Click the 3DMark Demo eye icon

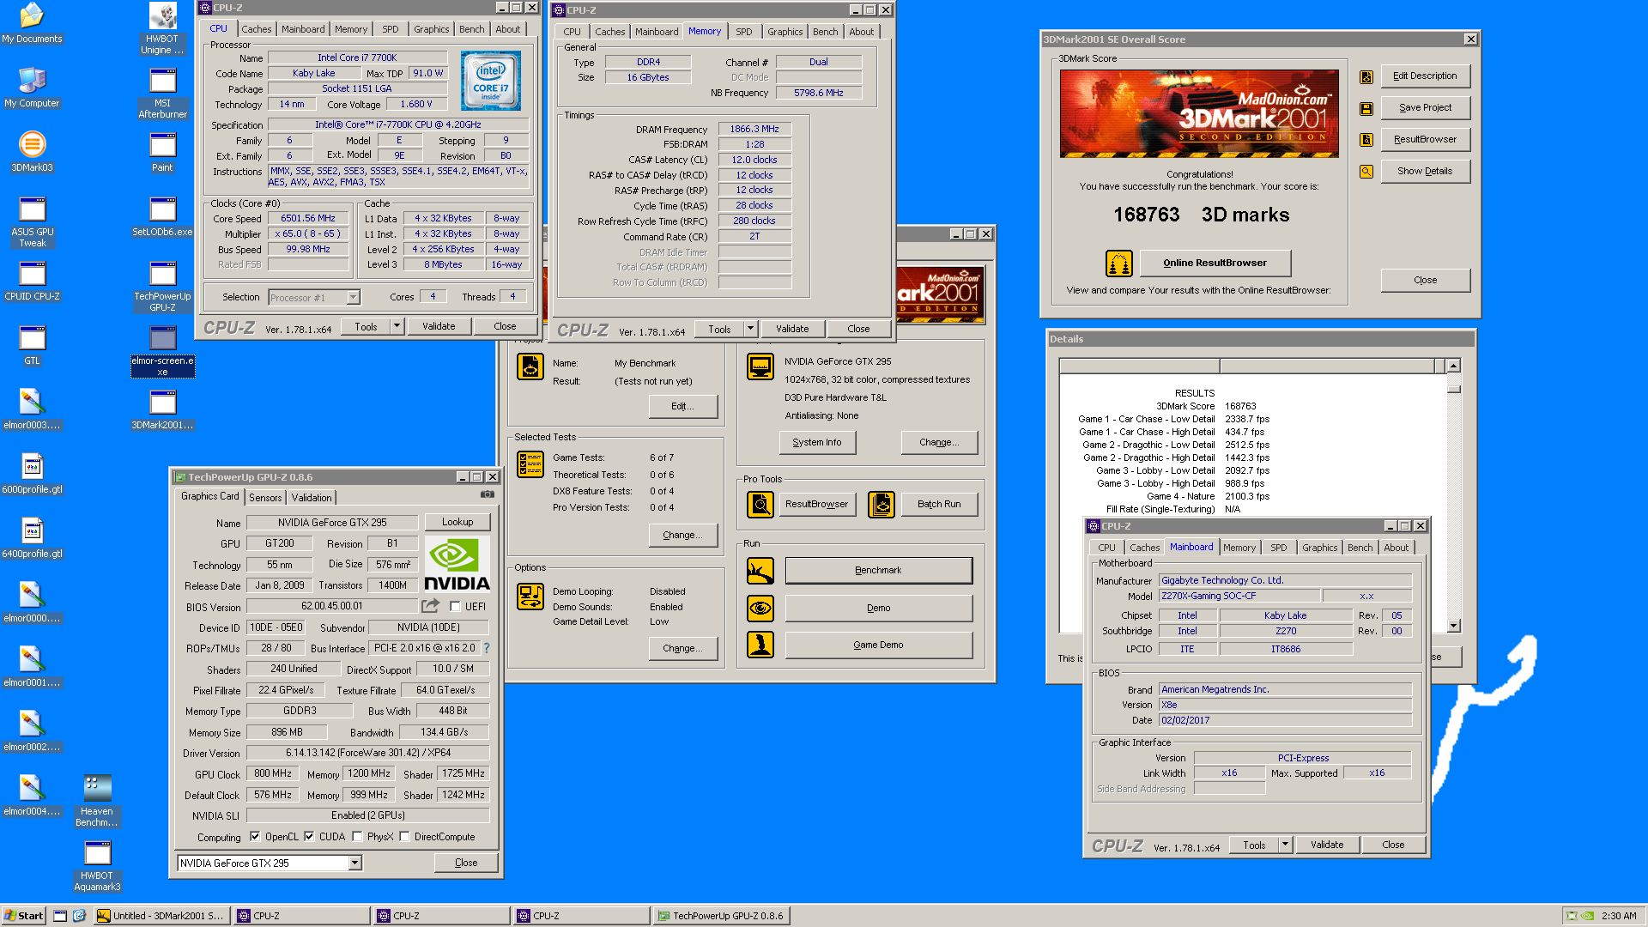pos(760,609)
